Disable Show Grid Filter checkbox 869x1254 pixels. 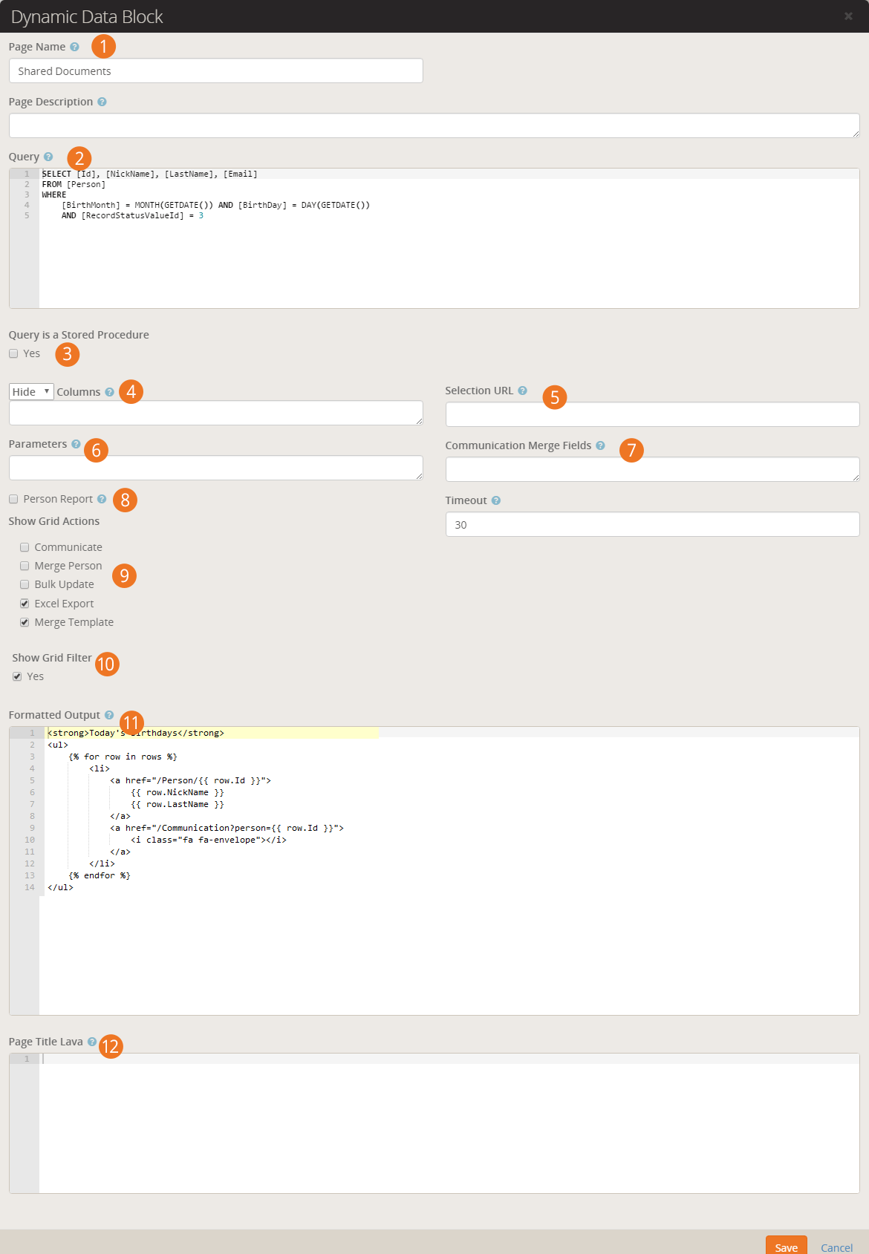tap(17, 676)
